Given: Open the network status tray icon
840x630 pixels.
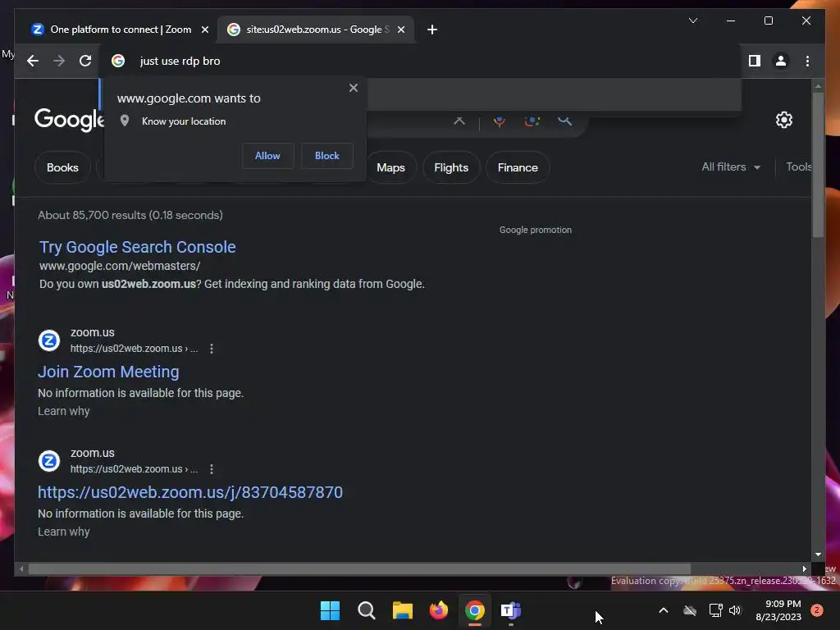Looking at the screenshot, I should pos(715,610).
